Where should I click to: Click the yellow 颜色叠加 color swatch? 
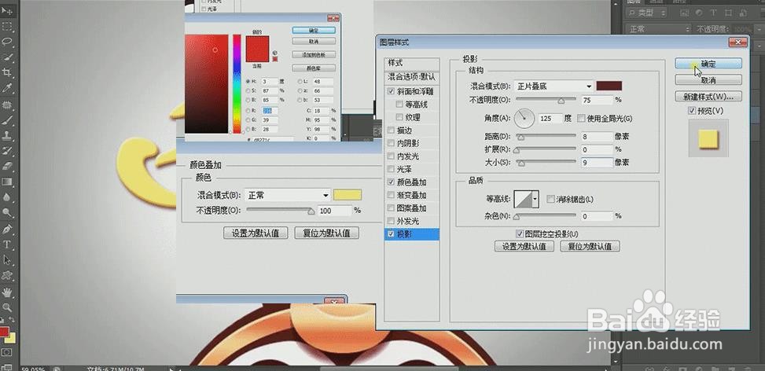[x=348, y=195]
